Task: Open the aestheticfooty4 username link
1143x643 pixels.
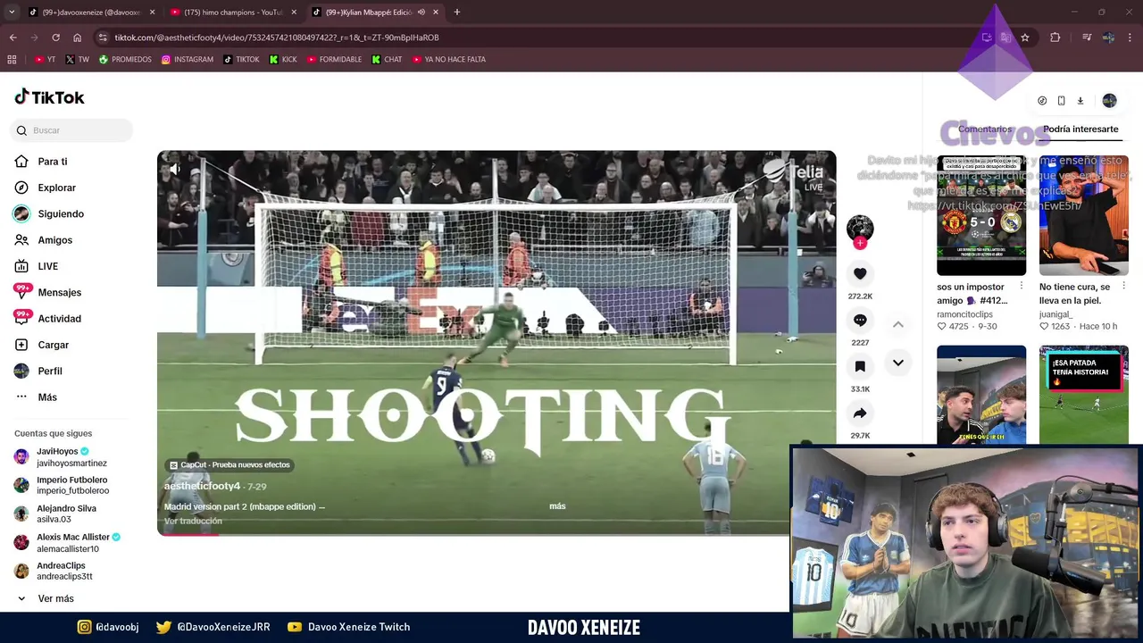Action: tap(202, 486)
